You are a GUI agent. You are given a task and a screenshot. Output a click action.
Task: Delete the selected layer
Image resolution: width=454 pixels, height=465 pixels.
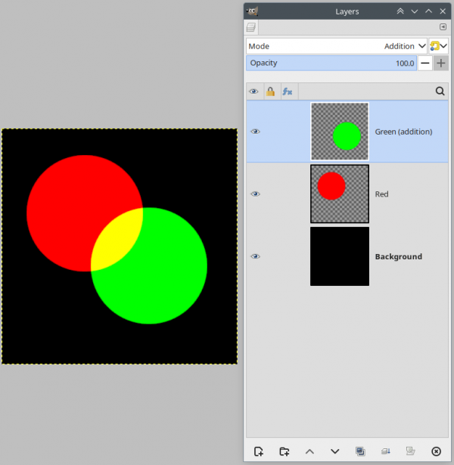(436, 451)
